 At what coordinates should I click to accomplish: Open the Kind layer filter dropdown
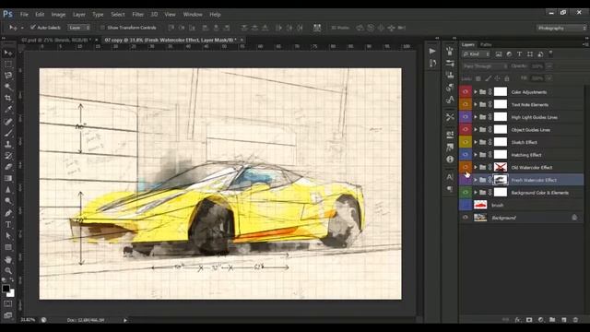point(476,54)
